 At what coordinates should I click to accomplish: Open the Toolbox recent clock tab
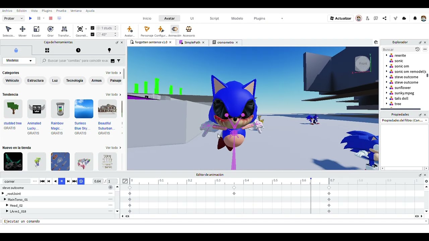78,50
